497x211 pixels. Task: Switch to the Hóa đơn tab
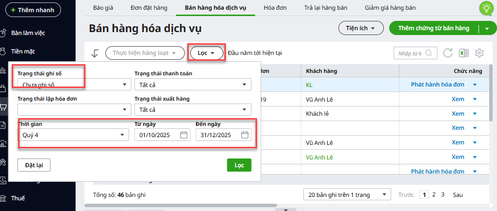coord(276,8)
